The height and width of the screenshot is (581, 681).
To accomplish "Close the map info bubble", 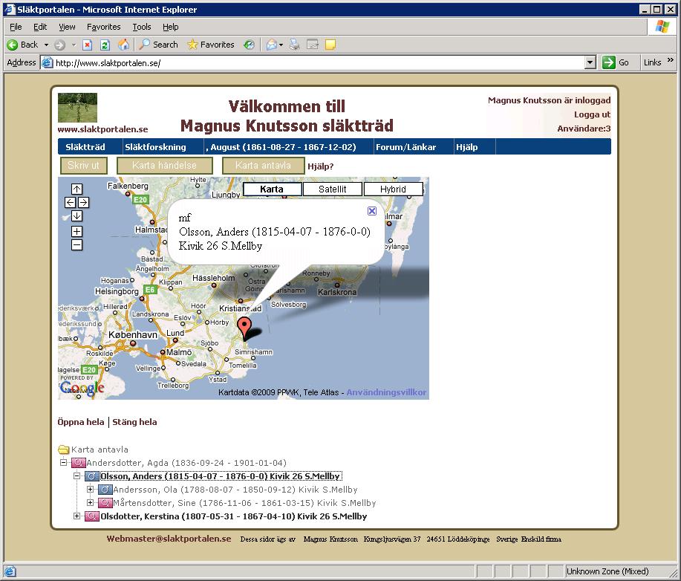I will pyautogui.click(x=372, y=211).
